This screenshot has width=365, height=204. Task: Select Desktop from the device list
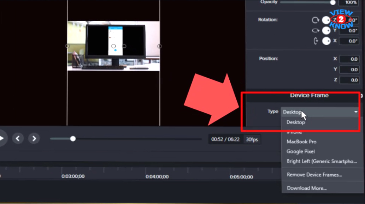(296, 122)
